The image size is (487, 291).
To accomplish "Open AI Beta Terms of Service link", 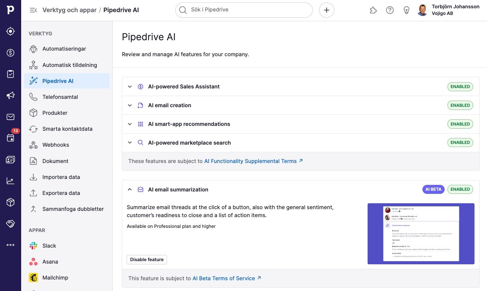I will [227, 278].
